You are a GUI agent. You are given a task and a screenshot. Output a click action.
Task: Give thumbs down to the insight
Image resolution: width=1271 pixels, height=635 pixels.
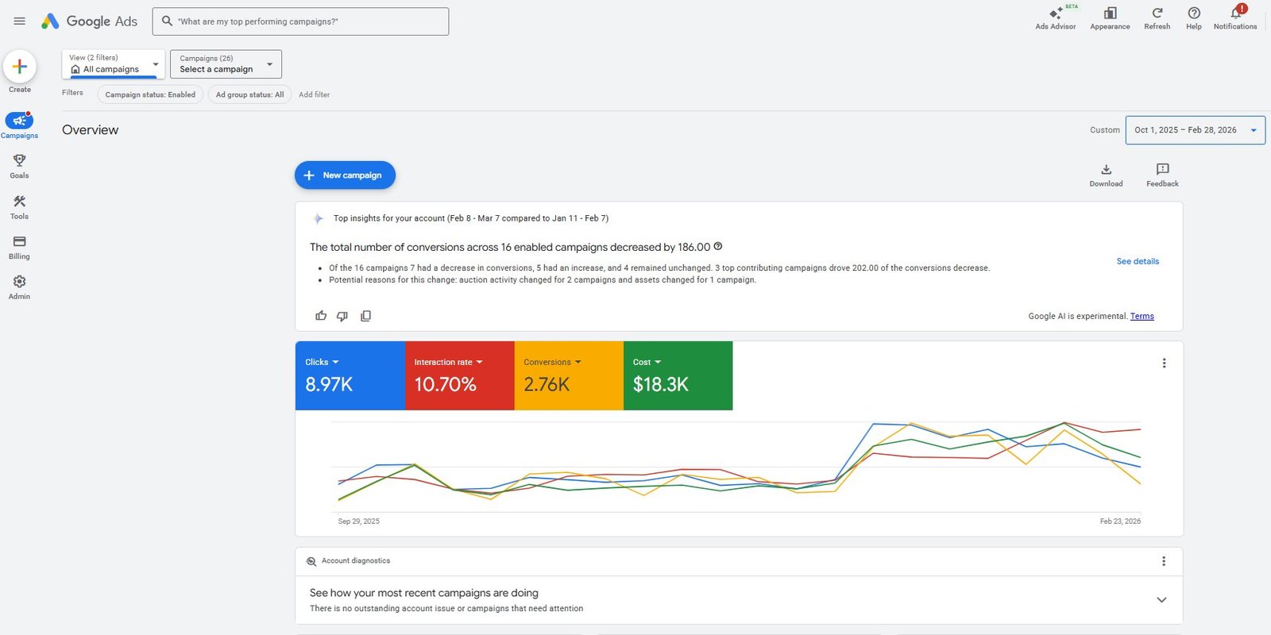[x=342, y=316]
